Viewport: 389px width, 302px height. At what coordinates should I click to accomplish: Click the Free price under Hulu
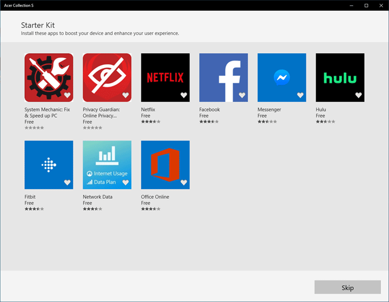point(320,116)
